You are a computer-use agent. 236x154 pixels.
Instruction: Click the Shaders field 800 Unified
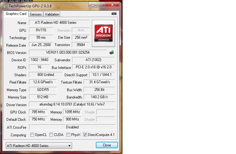[x=46, y=75]
